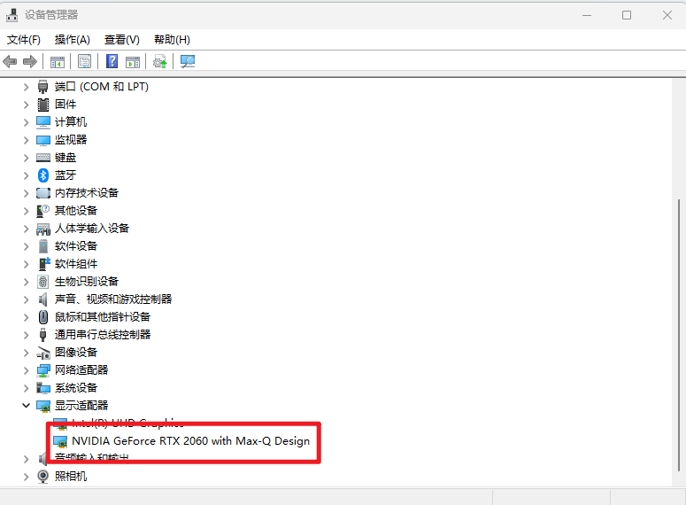Click the 内存技术设备 icon
The height and width of the screenshot is (505, 686).
(42, 193)
